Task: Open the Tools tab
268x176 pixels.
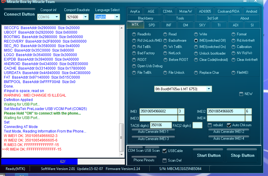Action: tap(180, 18)
